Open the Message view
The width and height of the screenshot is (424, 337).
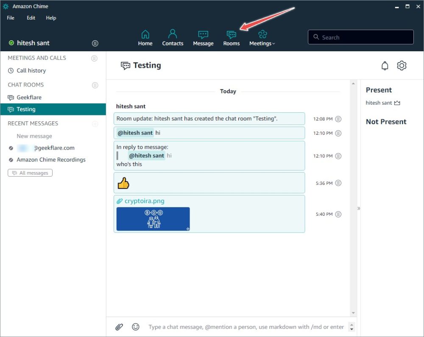click(x=203, y=38)
